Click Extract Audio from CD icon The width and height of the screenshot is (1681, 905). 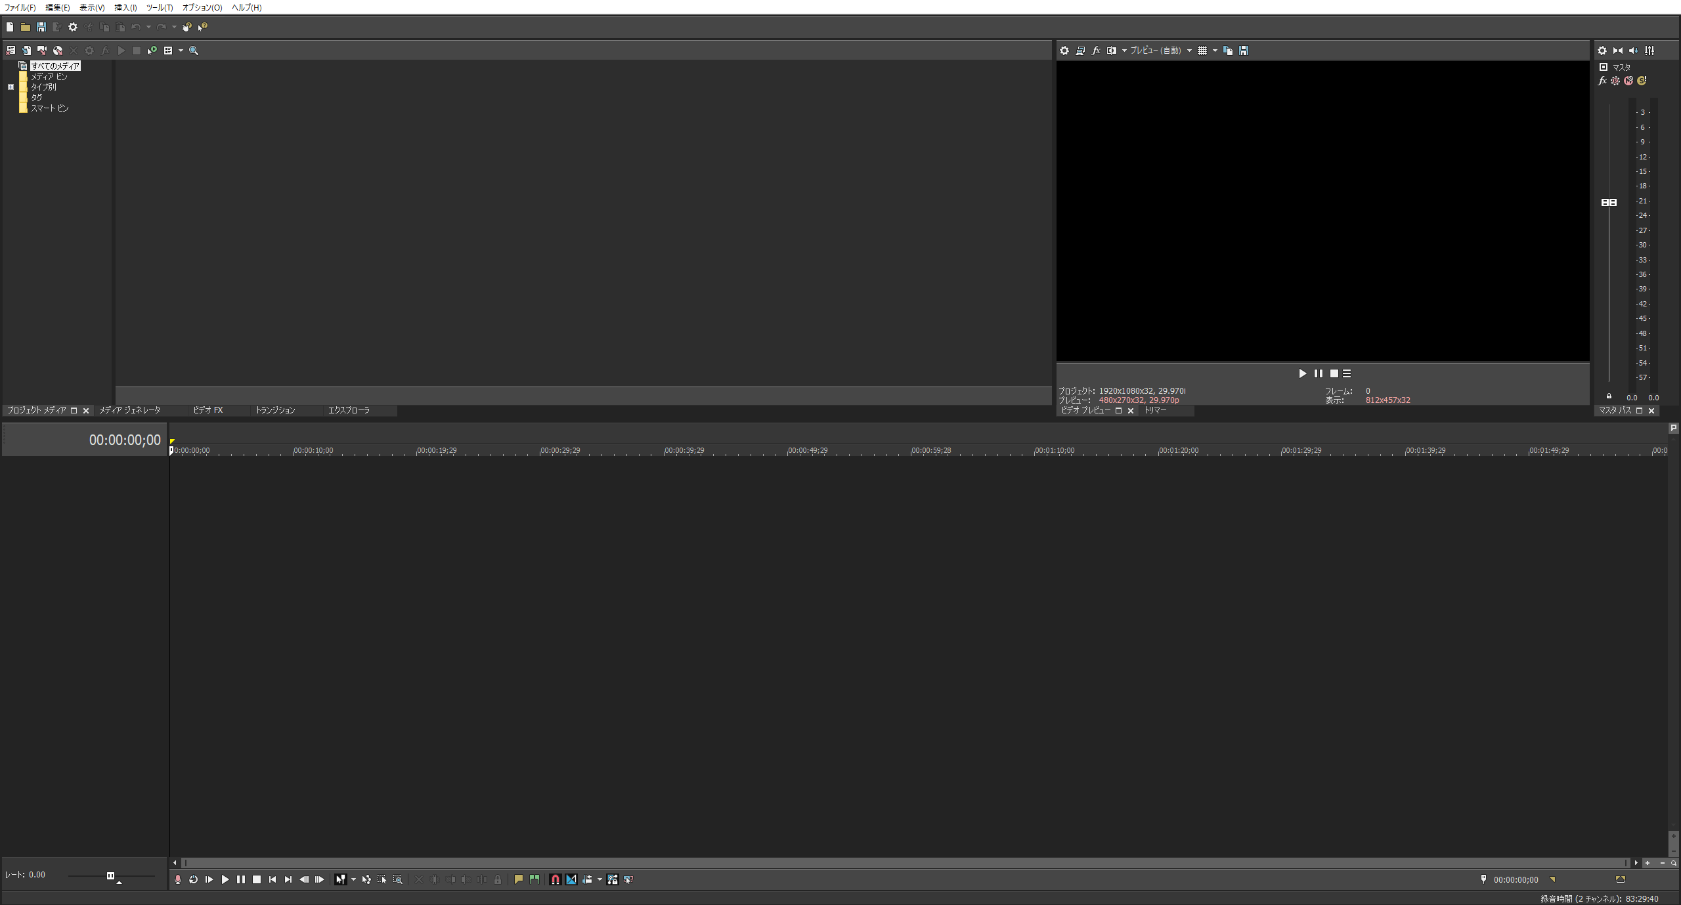pyautogui.click(x=58, y=51)
